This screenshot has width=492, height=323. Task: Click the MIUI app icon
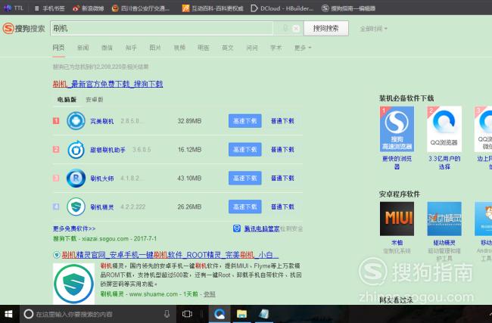pyautogui.click(x=397, y=219)
